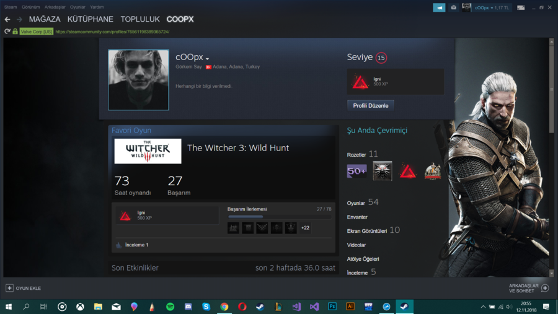Click the green padlock security icon
This screenshot has width=558, height=314.
[15, 32]
